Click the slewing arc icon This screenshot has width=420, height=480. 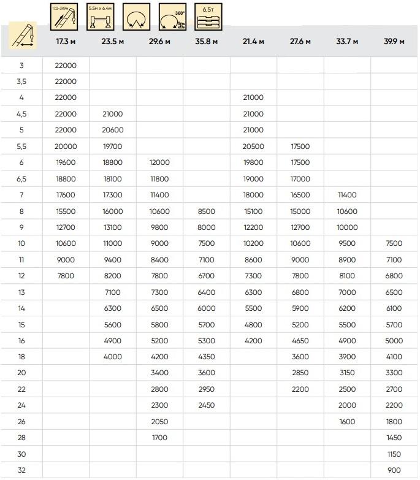[136, 17]
